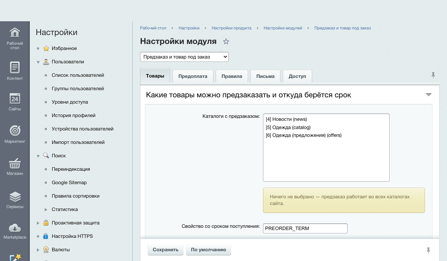Click the Проактивная защита lock icon
Viewport: 447px width, 261px height.
coord(46,223)
